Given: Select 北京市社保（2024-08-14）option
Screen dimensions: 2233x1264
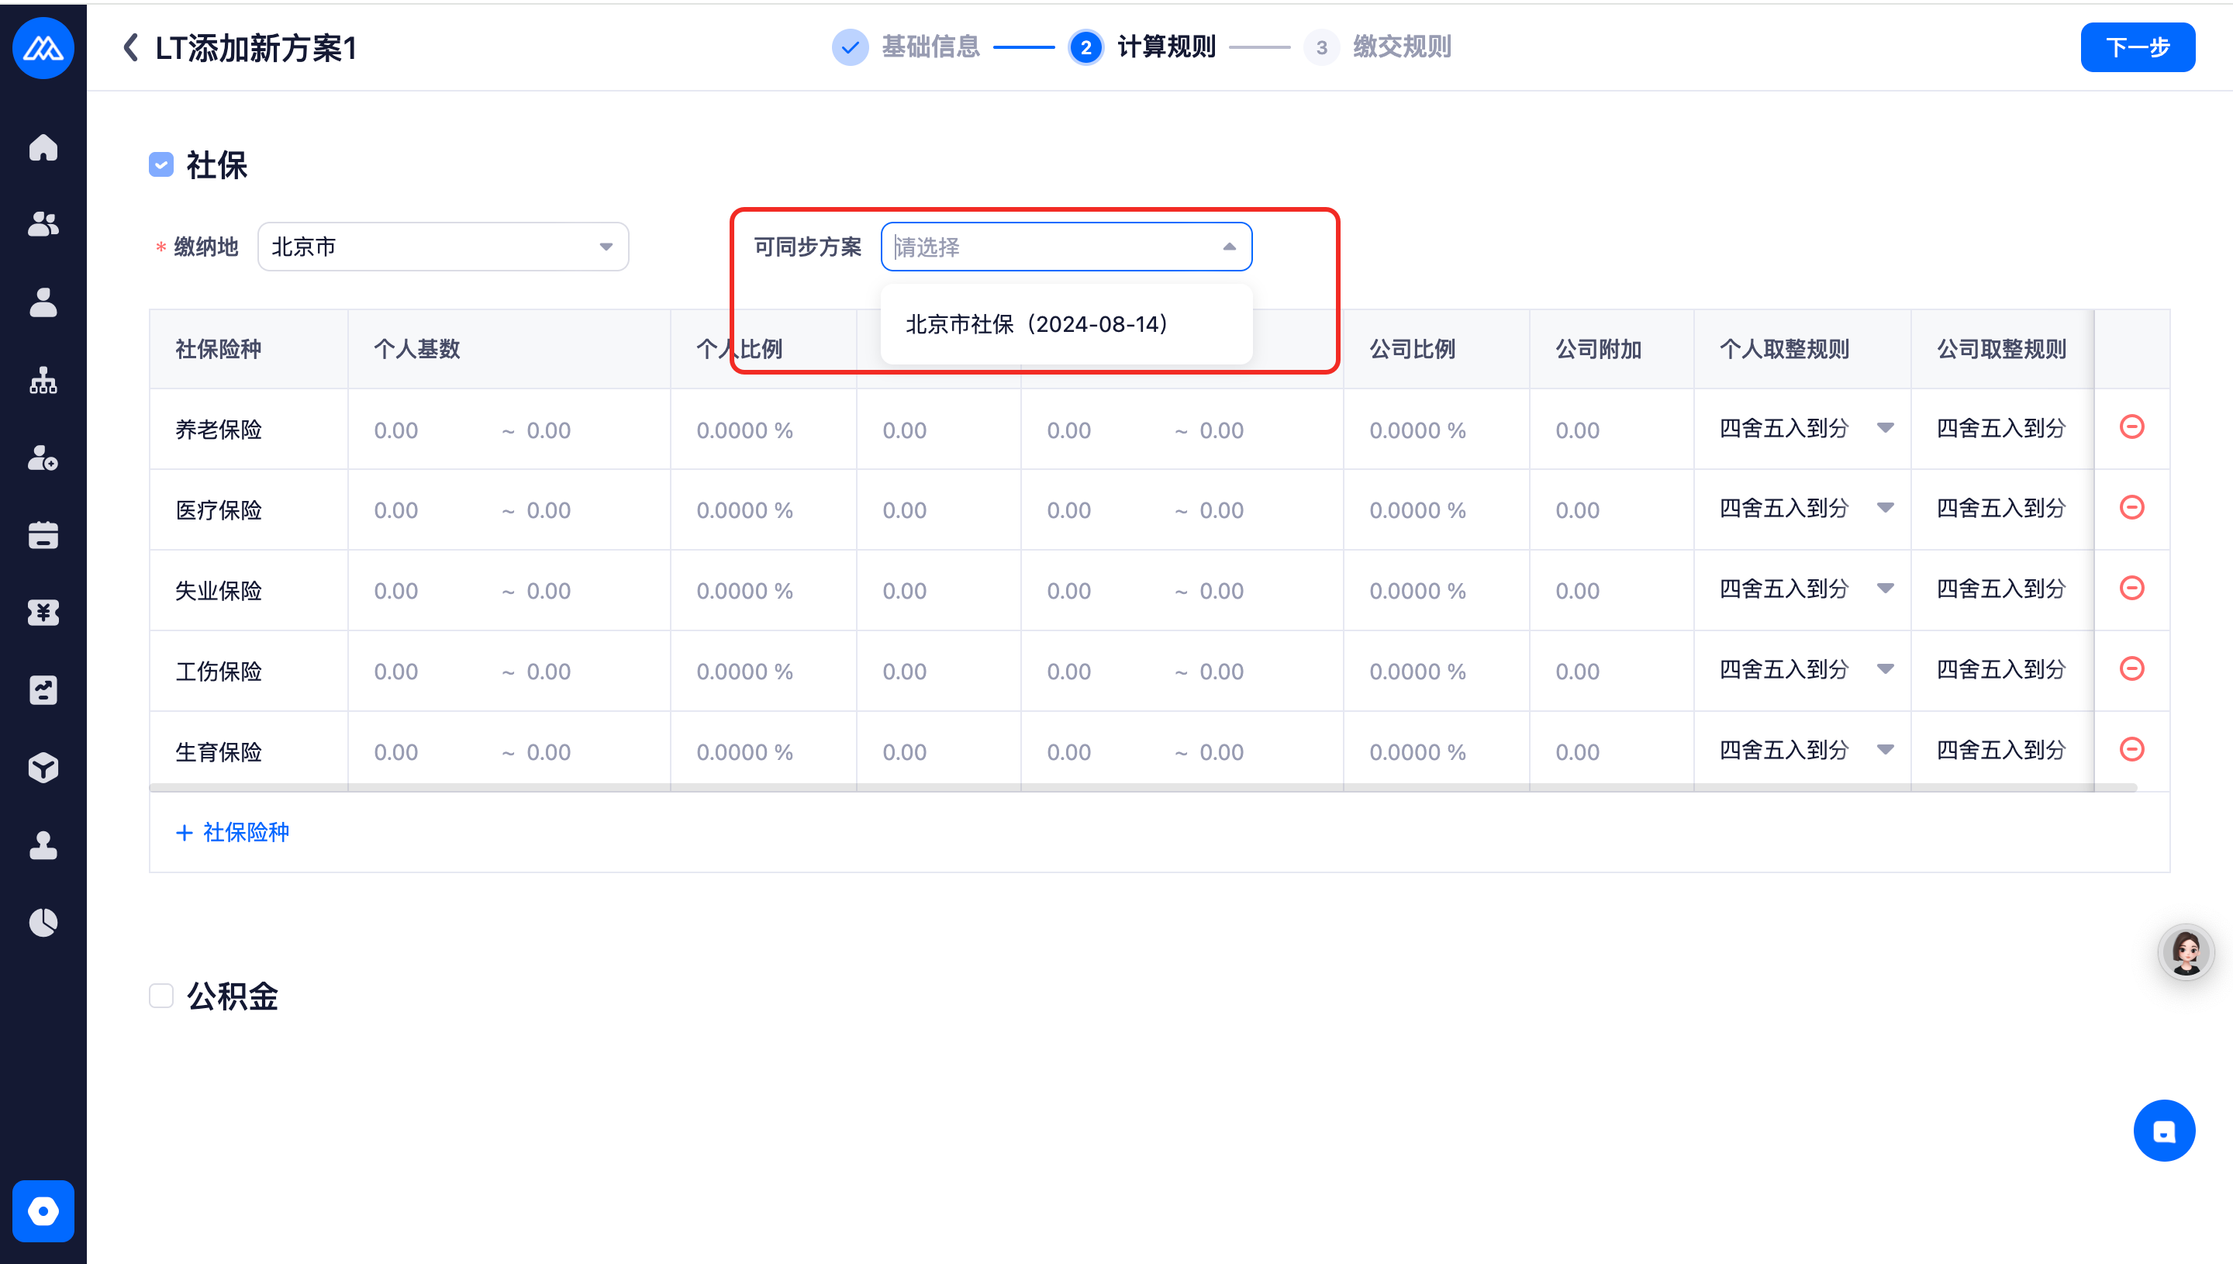Looking at the screenshot, I should tap(1037, 324).
